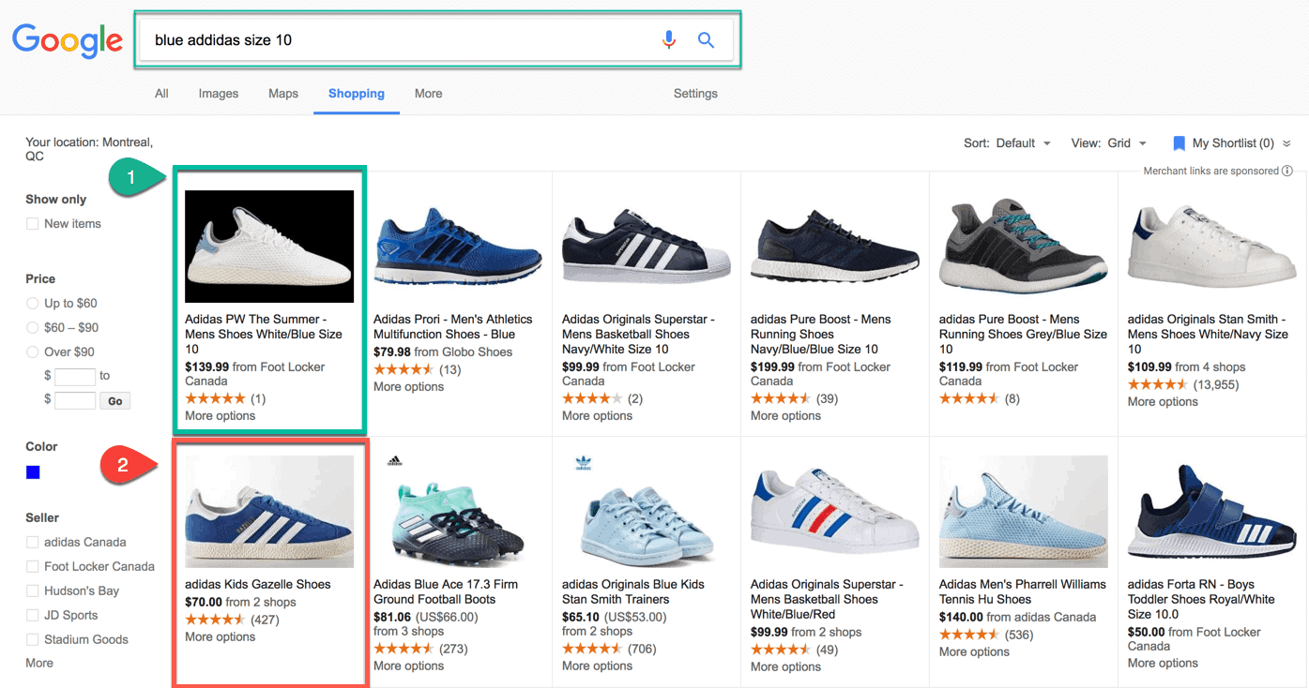The height and width of the screenshot is (688, 1309).
Task: Click the stars under Pharrell Williams Tennis Hu
Action: [x=969, y=635]
